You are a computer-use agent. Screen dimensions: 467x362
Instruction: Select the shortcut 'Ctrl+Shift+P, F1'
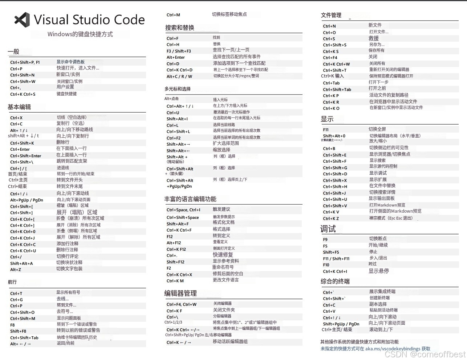pyautogui.click(x=25, y=62)
